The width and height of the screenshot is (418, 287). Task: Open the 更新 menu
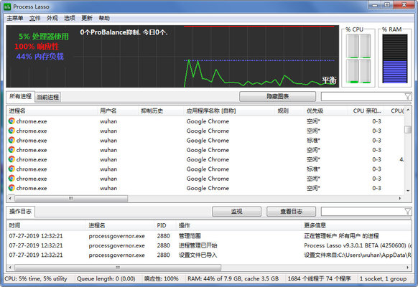point(87,18)
